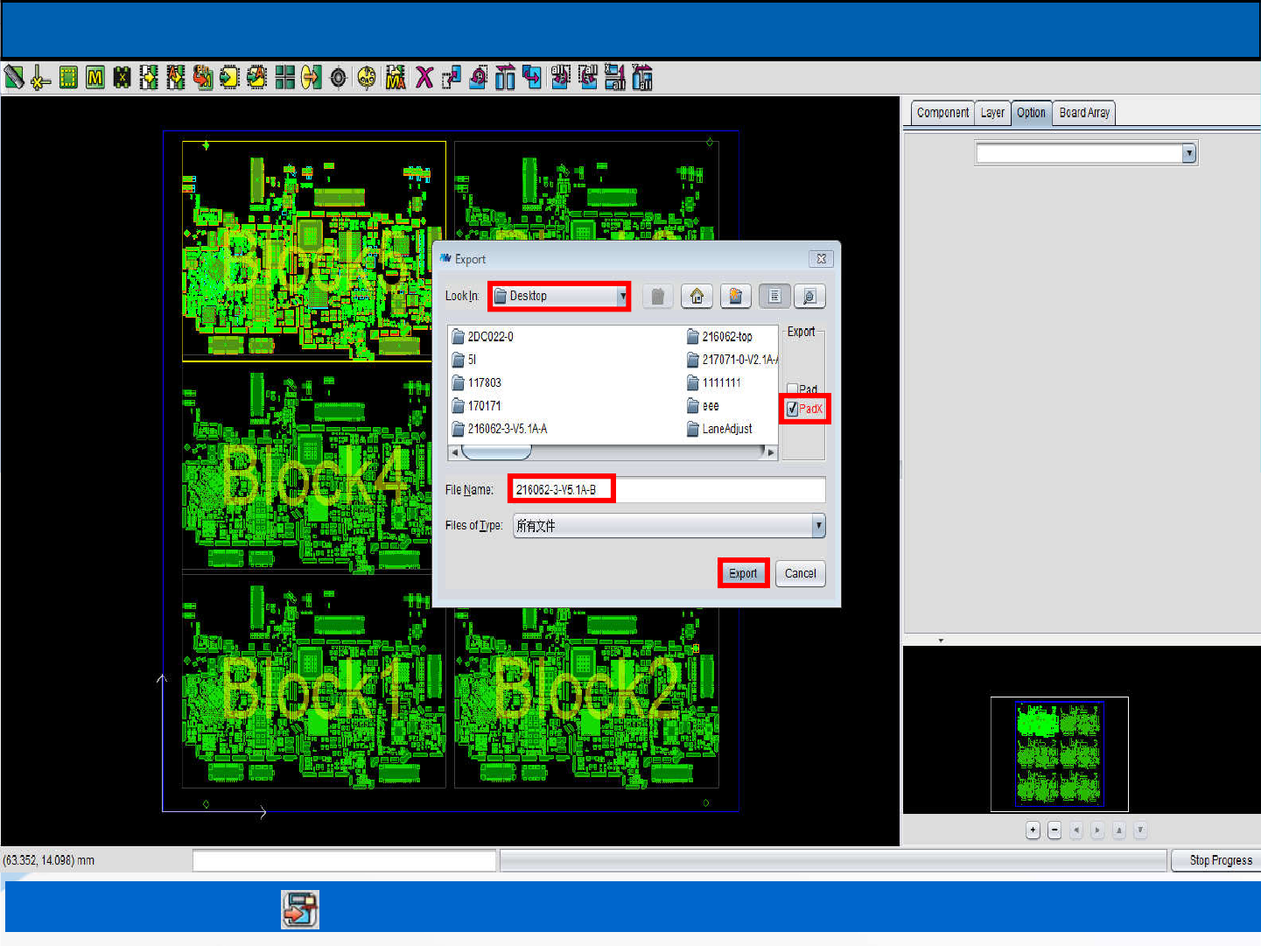Select the 5I folder
The width and height of the screenshot is (1261, 946).
point(464,360)
